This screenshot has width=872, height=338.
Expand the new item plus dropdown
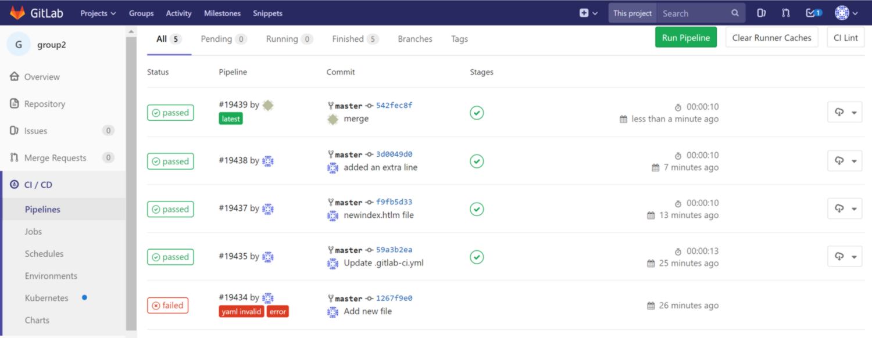tap(588, 13)
